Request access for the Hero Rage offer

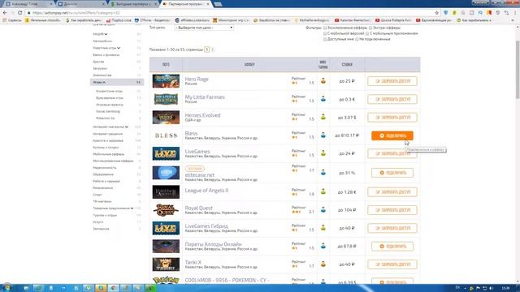click(x=392, y=81)
